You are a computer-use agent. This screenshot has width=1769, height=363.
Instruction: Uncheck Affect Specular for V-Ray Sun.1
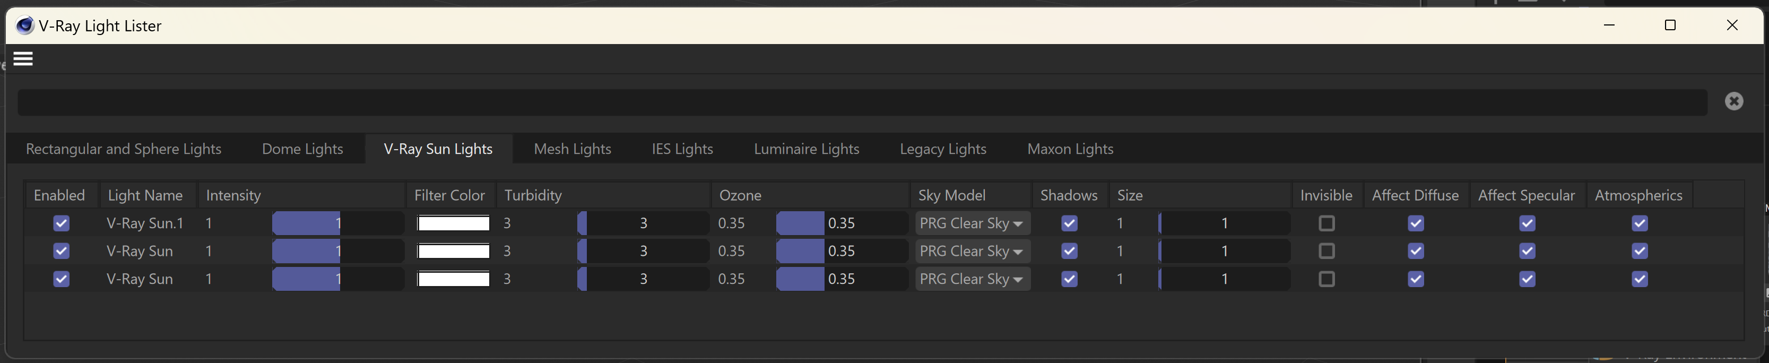click(1527, 223)
